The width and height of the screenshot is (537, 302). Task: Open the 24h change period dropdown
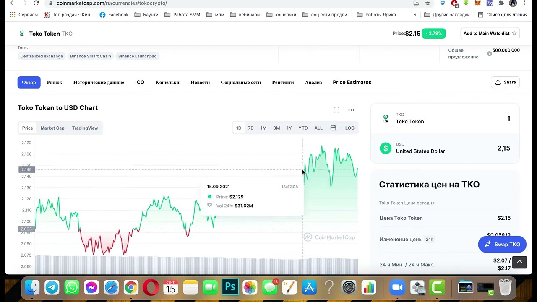coord(429,240)
